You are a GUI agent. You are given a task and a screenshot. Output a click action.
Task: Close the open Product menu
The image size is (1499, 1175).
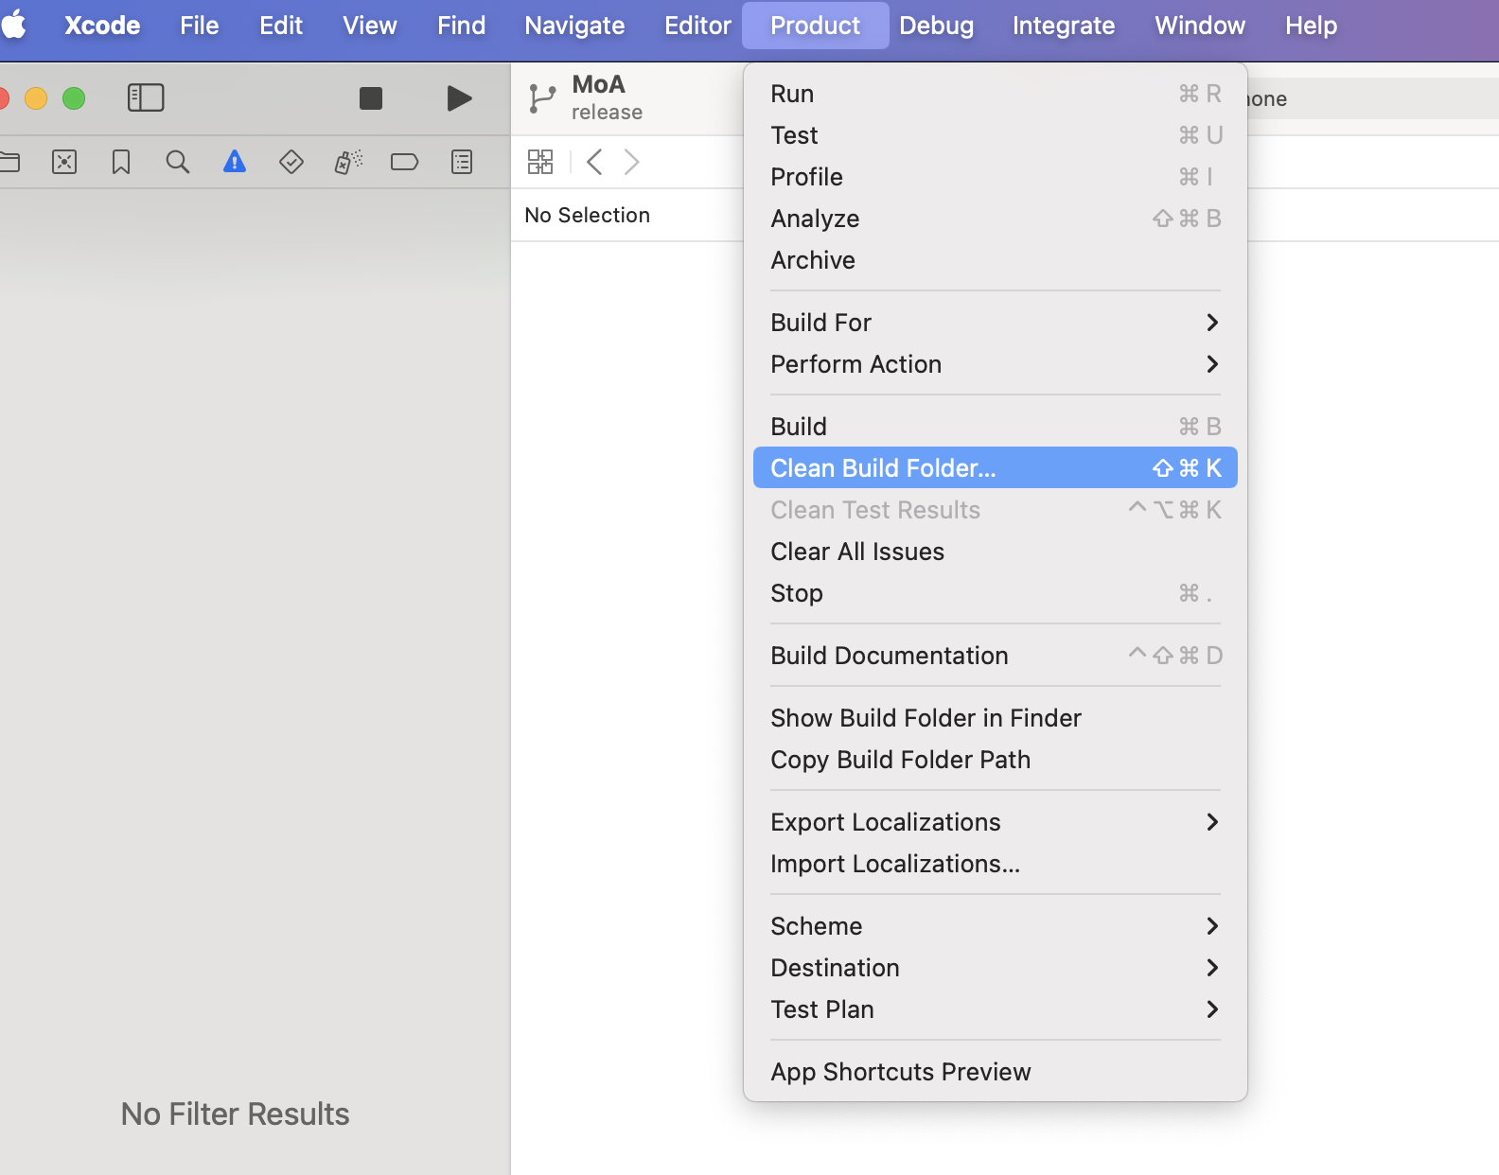click(x=816, y=26)
